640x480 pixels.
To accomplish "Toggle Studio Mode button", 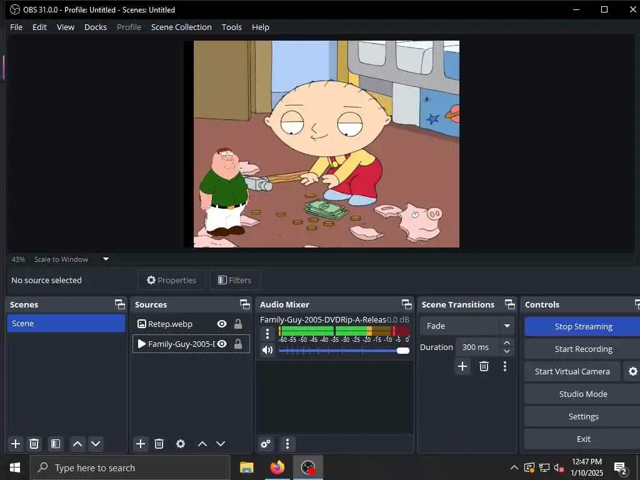I will pyautogui.click(x=583, y=394).
